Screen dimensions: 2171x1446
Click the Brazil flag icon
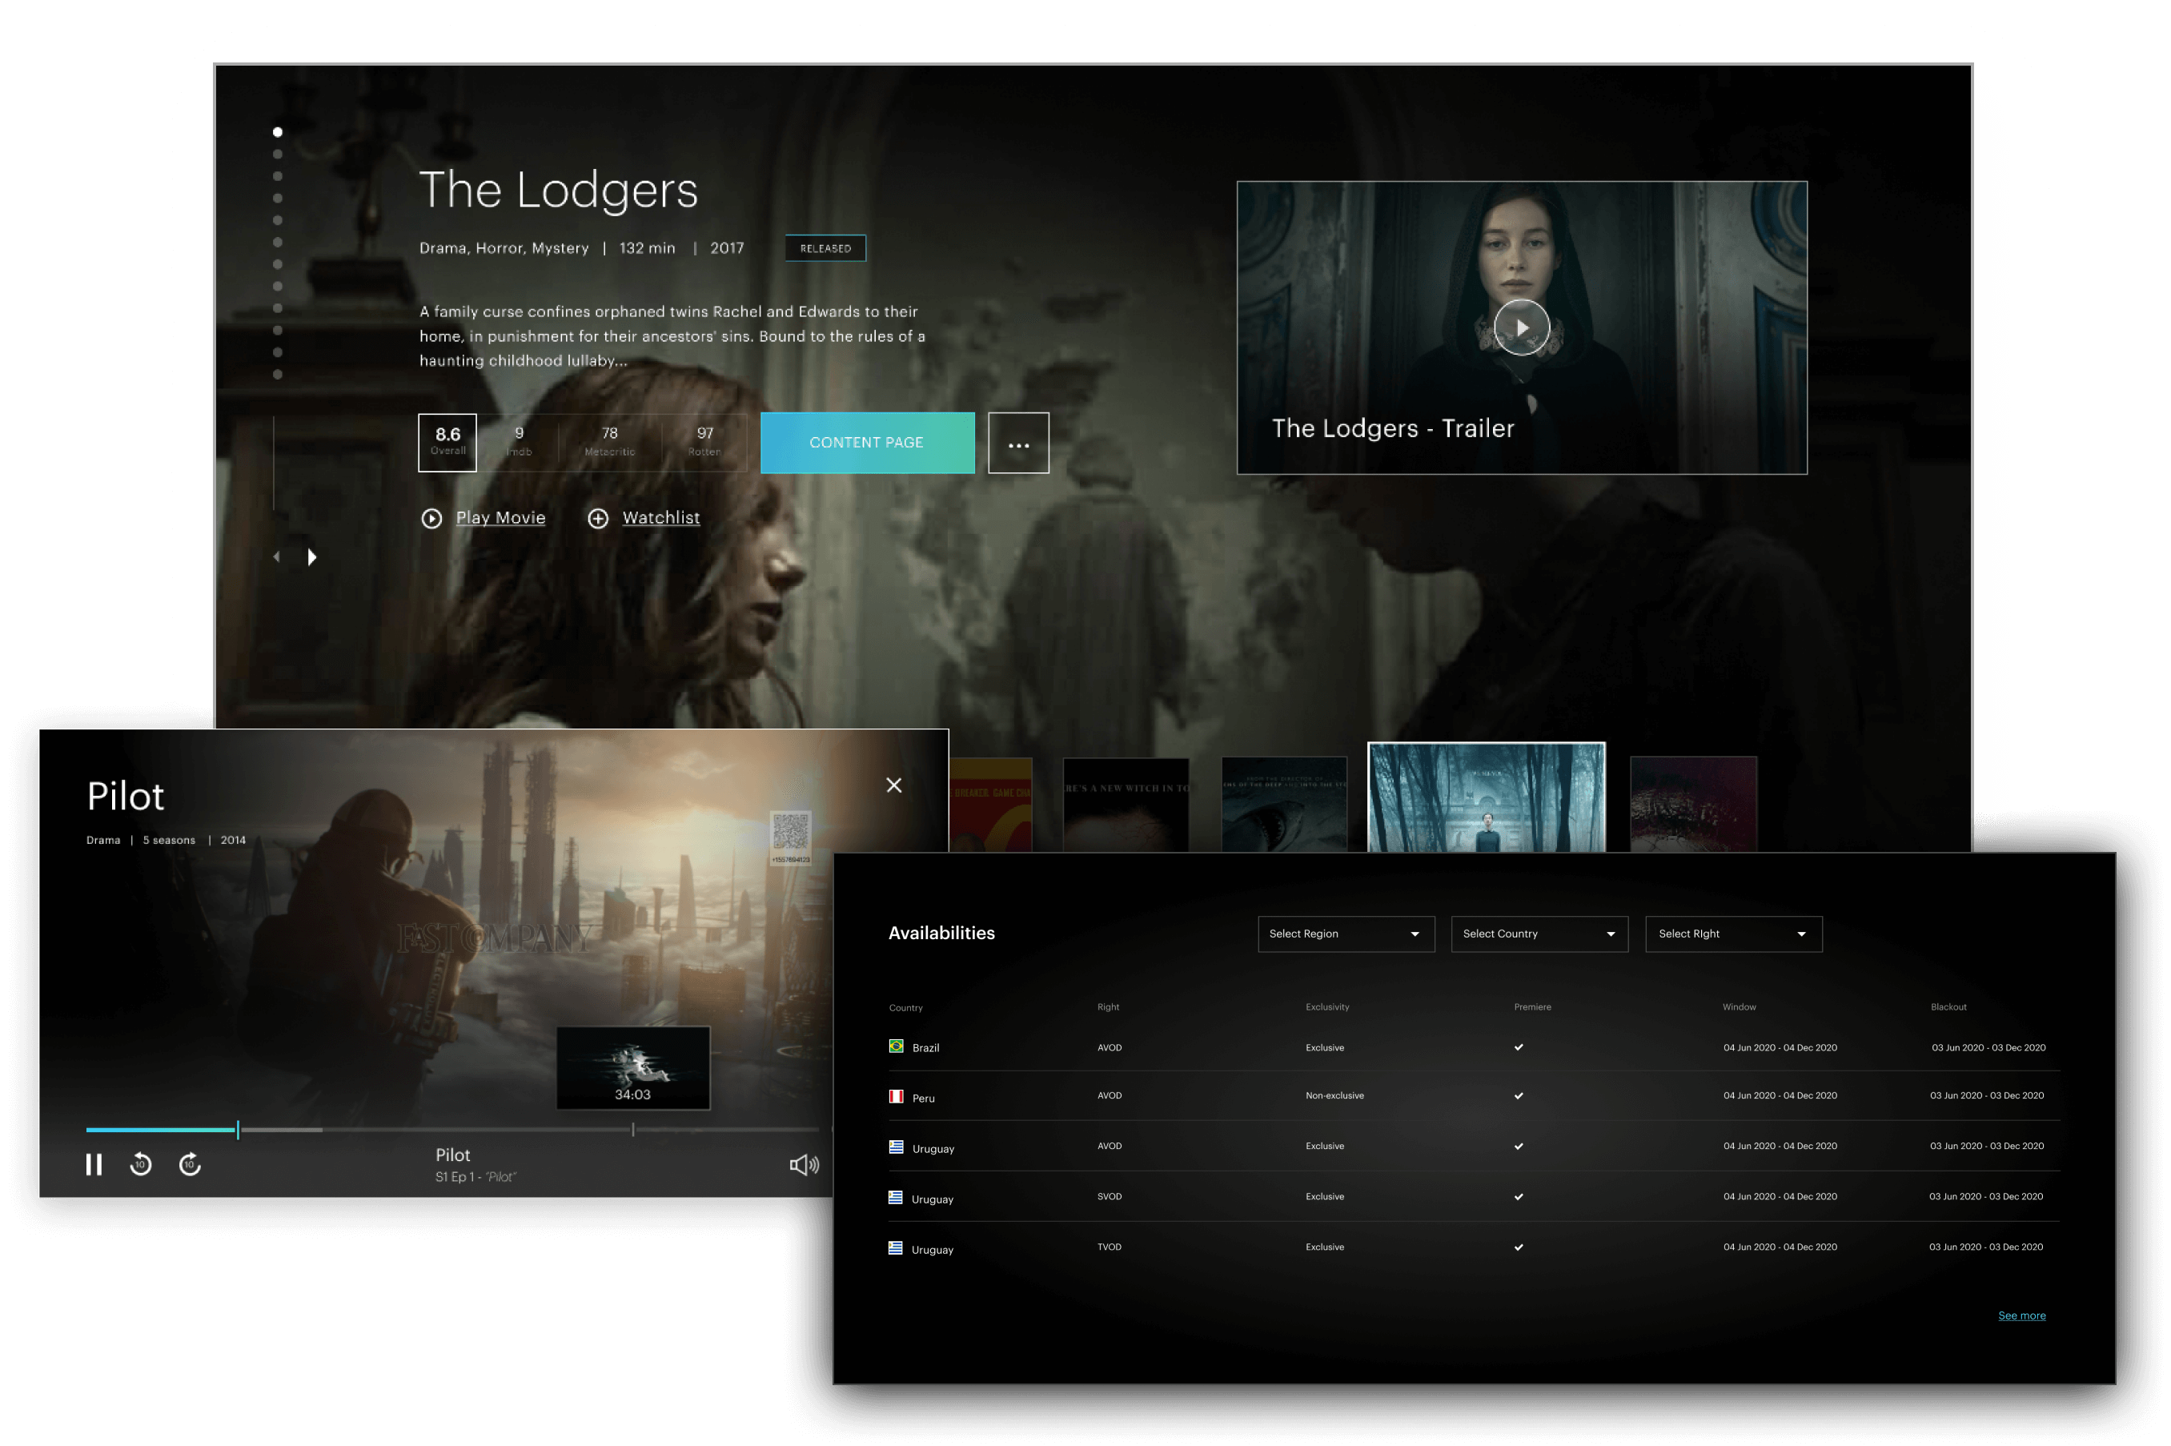(x=895, y=1046)
